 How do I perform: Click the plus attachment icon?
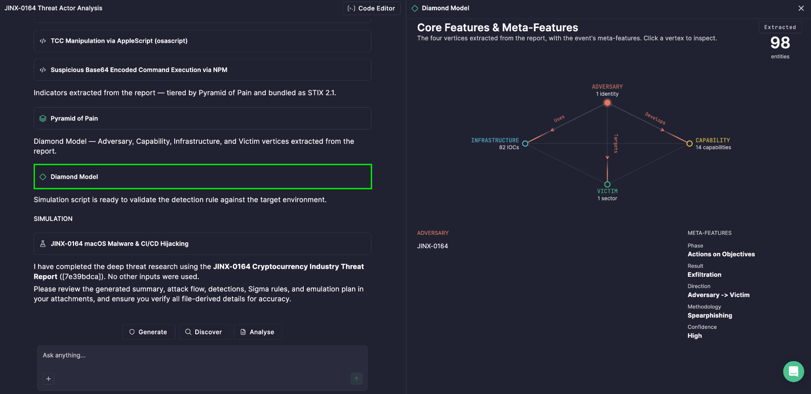[x=48, y=379]
